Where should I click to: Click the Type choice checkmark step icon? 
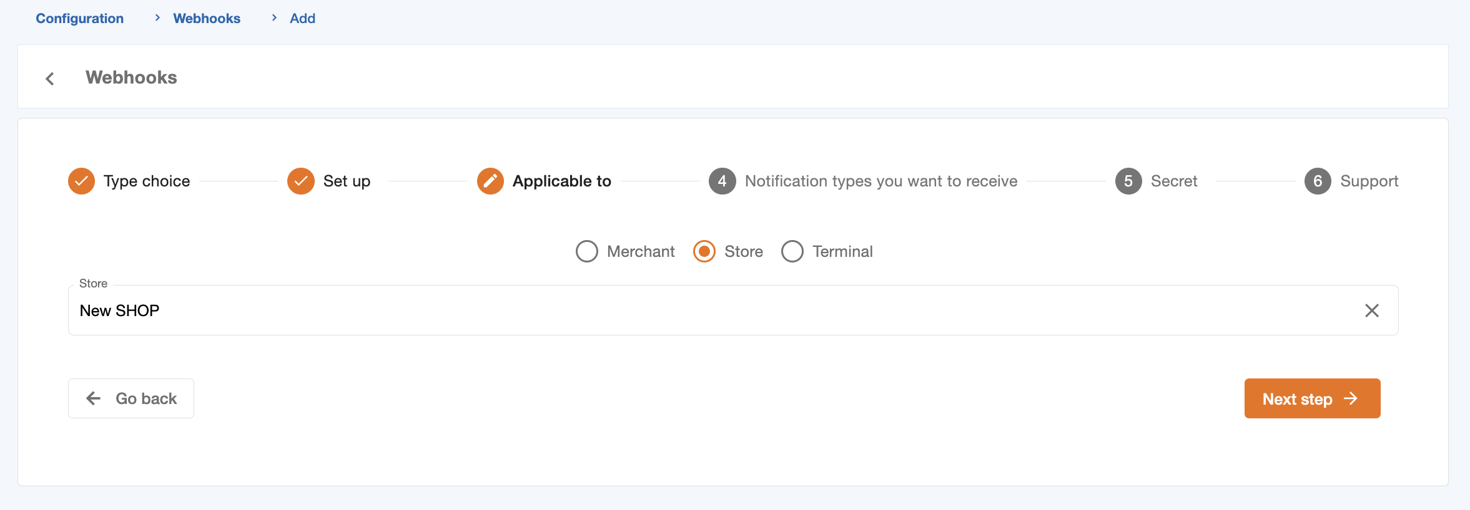[x=81, y=181]
